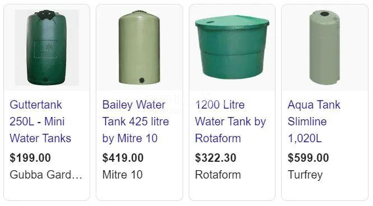Open the Turfrey seller name
This screenshot has height=206, width=373.
click(305, 175)
